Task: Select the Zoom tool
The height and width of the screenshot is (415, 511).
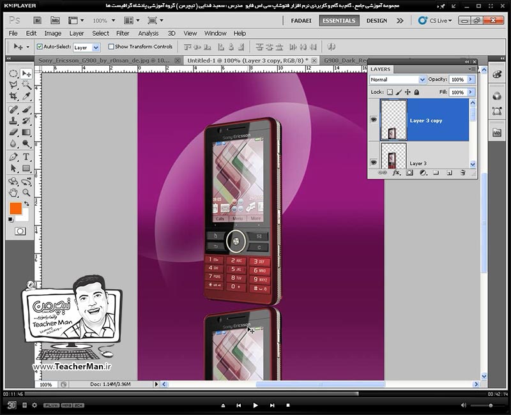Action: tap(26, 193)
